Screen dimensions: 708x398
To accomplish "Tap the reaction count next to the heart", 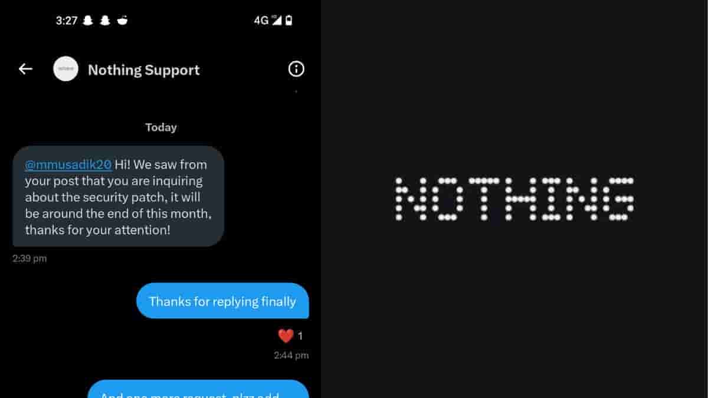I will point(300,336).
